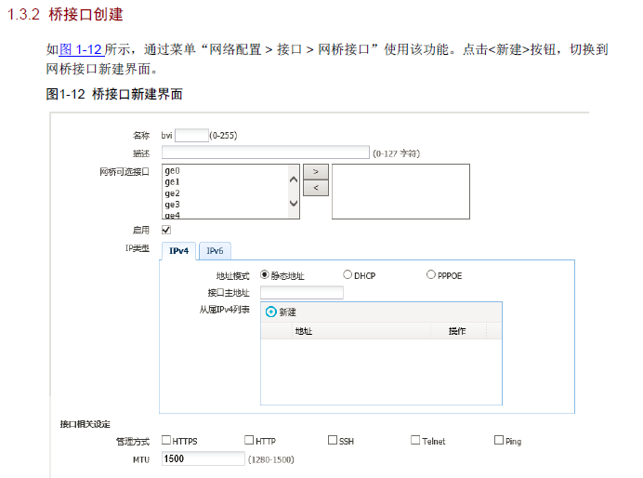
Task: Click the 操作 column header
Action: [457, 331]
